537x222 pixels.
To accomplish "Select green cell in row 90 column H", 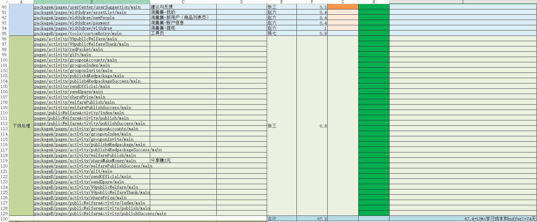I will pyautogui.click(x=374, y=7).
